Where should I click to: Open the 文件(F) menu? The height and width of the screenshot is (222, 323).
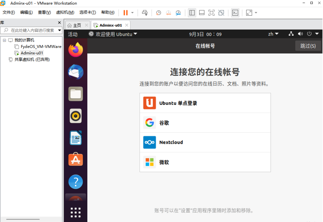click(x=9, y=12)
